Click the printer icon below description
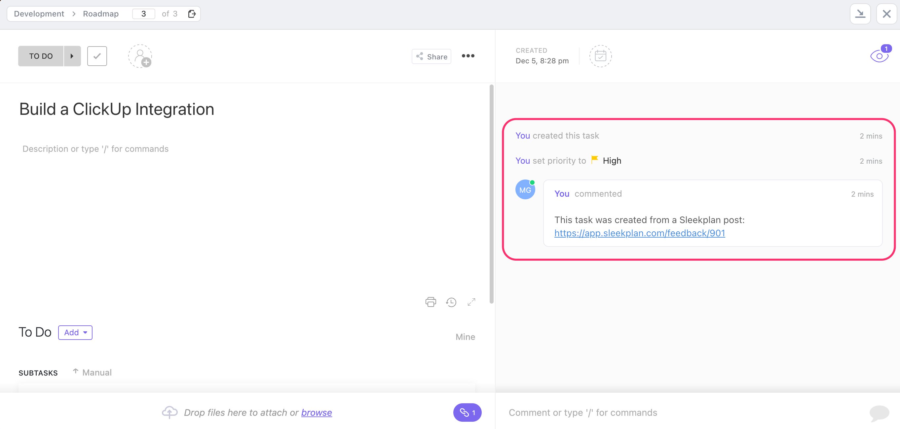The height and width of the screenshot is (429, 900). coord(431,302)
